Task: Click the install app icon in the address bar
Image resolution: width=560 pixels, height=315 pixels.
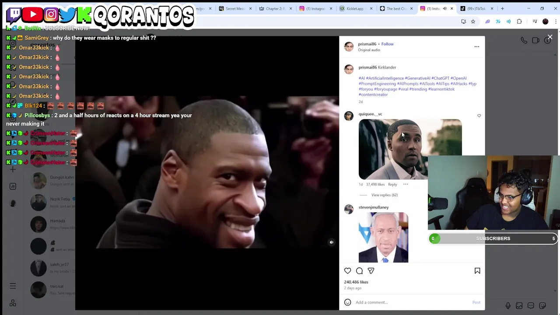Action: (x=464, y=21)
